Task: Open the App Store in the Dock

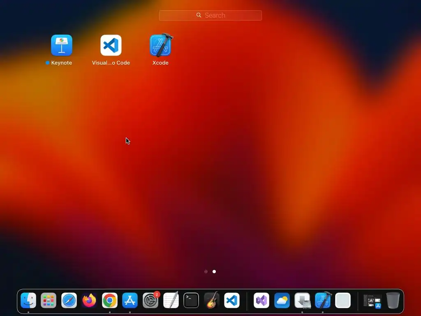Action: pyautogui.click(x=130, y=300)
